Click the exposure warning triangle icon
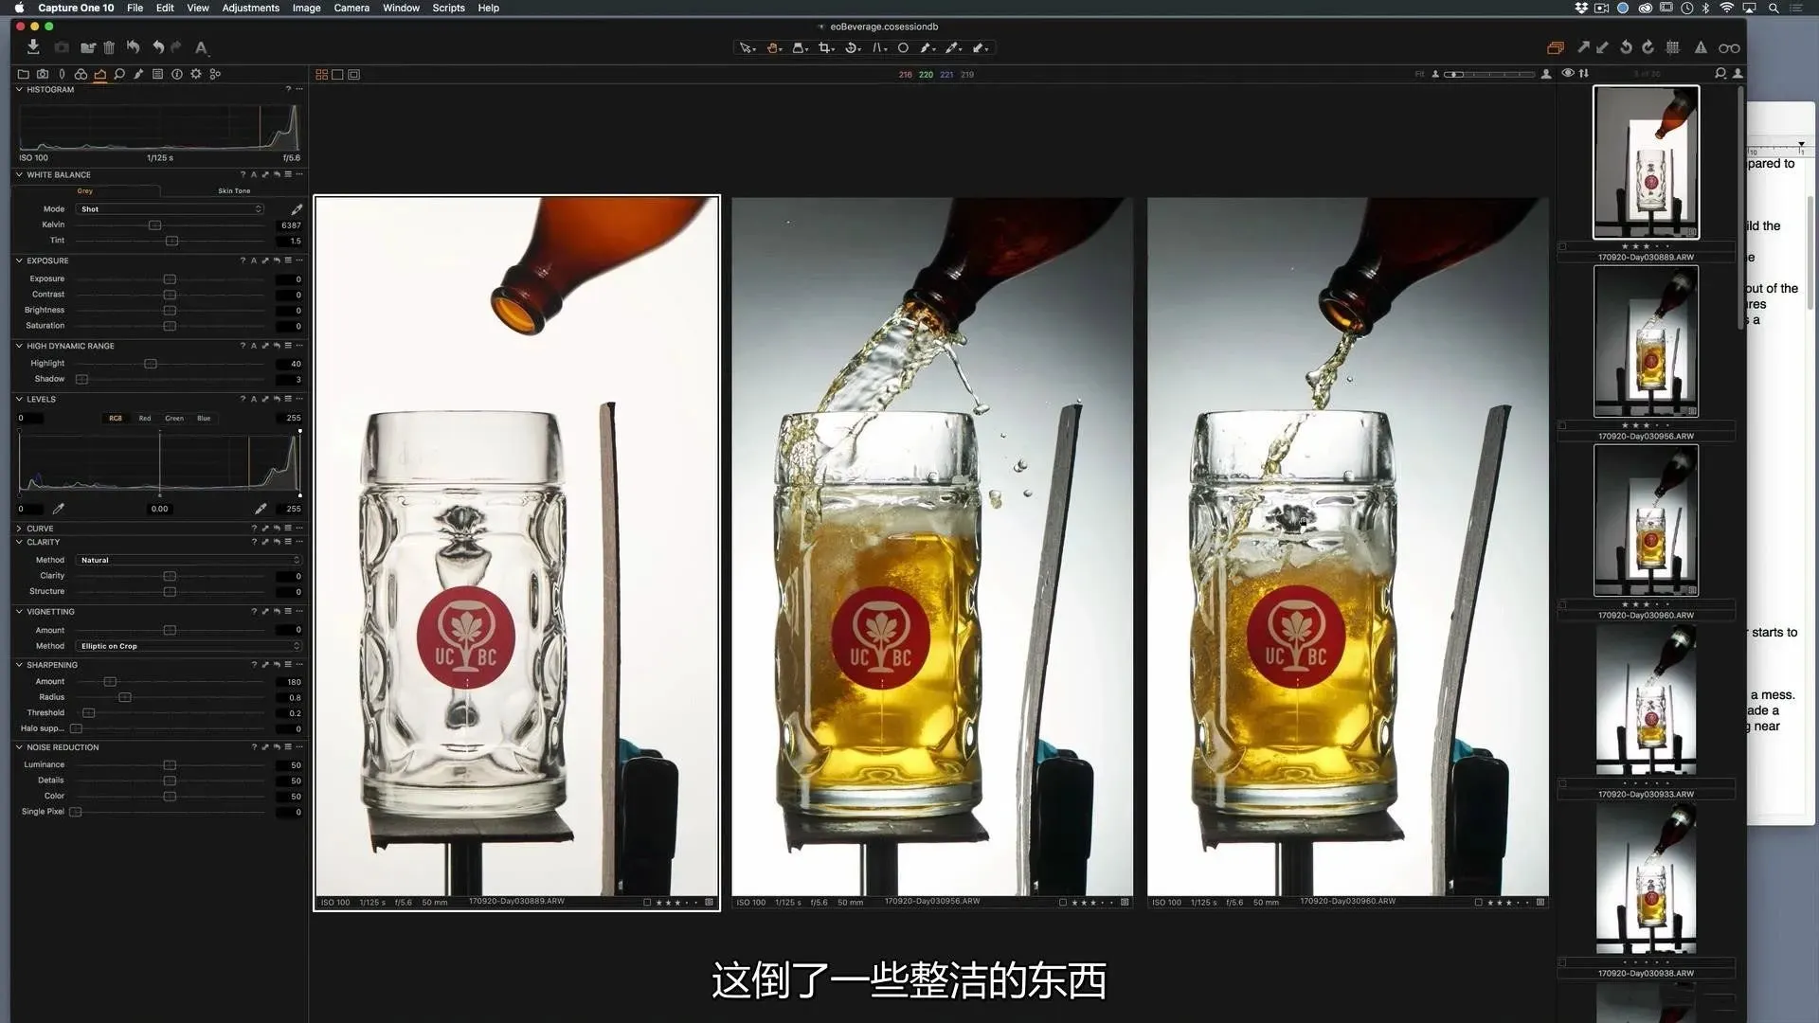The height and width of the screenshot is (1023, 1819). (x=1701, y=47)
